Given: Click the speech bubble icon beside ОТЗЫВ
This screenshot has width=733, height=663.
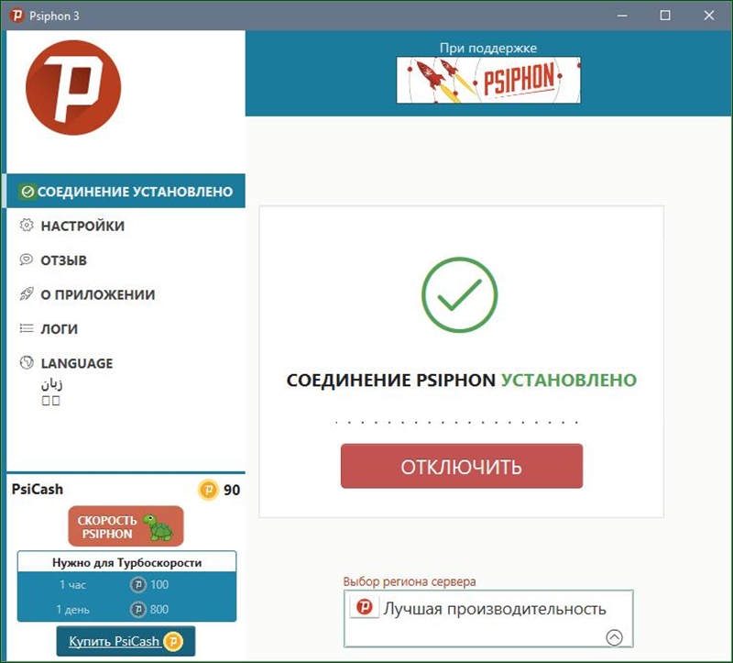Looking at the screenshot, I should pyautogui.click(x=27, y=260).
